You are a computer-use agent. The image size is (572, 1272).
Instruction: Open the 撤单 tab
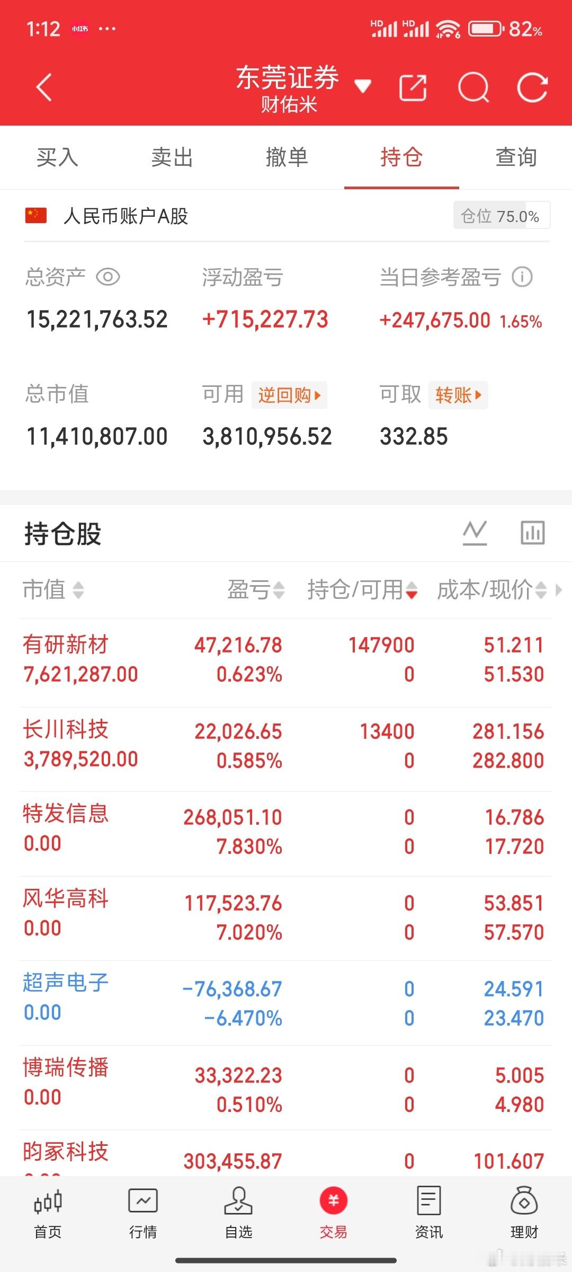pos(287,157)
